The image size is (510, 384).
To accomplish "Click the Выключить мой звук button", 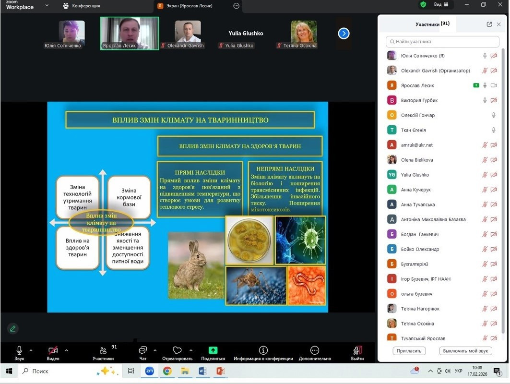I will pos(465,351).
